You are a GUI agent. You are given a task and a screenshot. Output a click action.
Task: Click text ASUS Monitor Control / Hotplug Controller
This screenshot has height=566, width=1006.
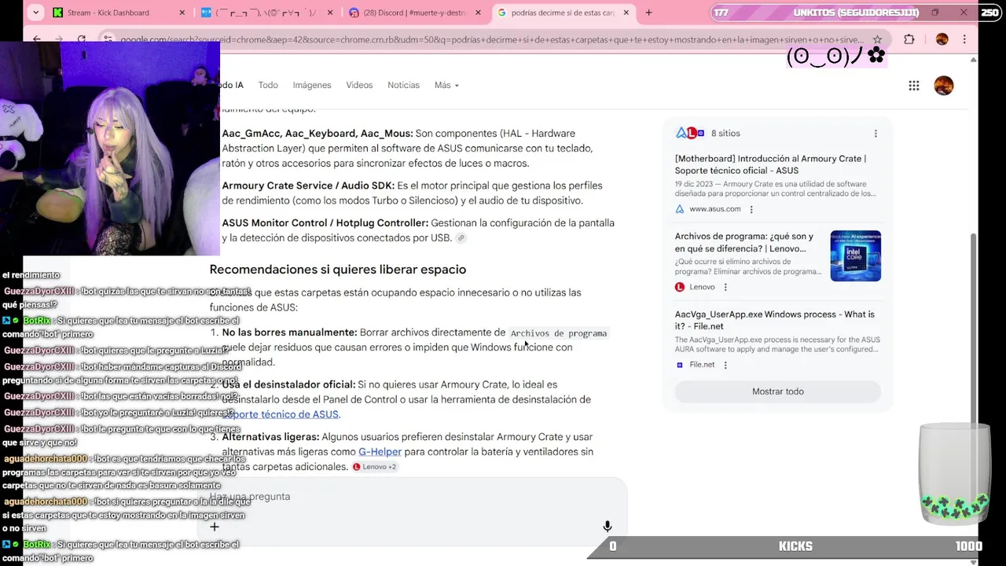coord(325,223)
